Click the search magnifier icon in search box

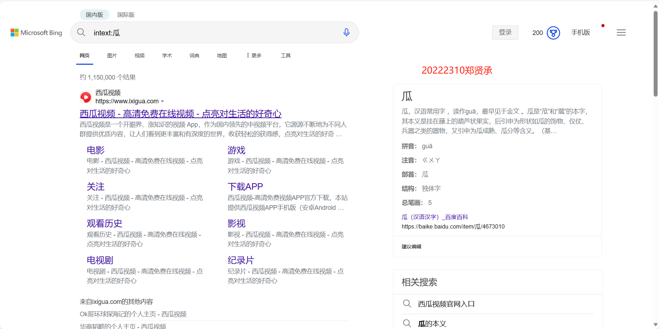(x=81, y=33)
